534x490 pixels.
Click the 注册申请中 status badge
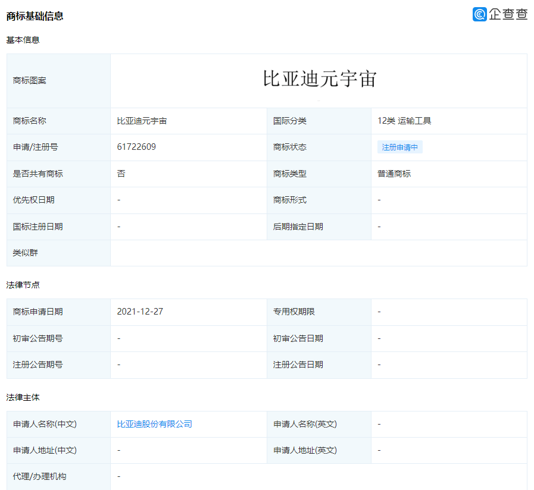point(399,147)
